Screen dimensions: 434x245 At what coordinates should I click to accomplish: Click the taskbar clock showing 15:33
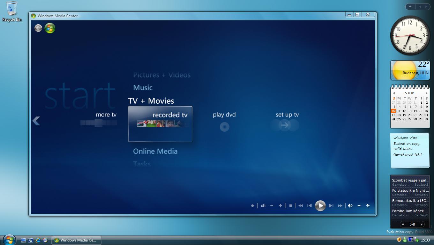click(425, 240)
